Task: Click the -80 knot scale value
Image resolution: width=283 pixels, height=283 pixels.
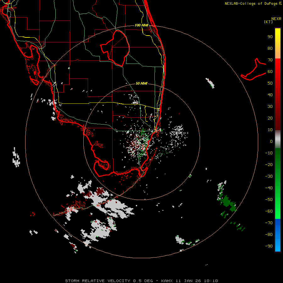Action: click(269, 235)
